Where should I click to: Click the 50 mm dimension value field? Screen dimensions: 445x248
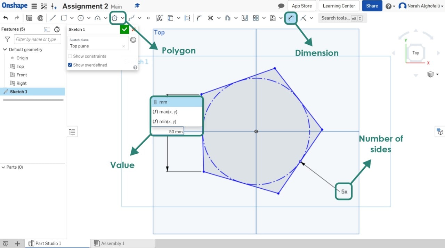coord(168,131)
